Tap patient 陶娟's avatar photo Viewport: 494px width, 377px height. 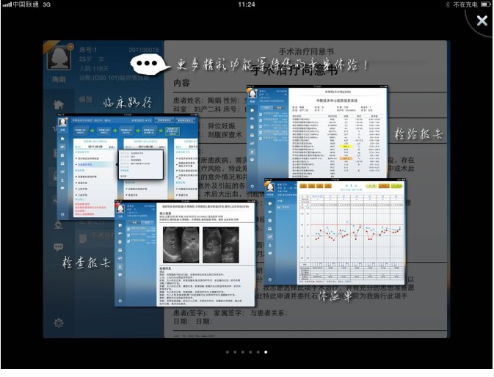pyautogui.click(x=59, y=57)
